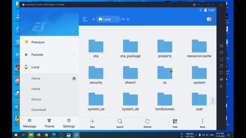This screenshot has width=246, height=138.
Task: Open the tombstones folder
Action: (165, 102)
